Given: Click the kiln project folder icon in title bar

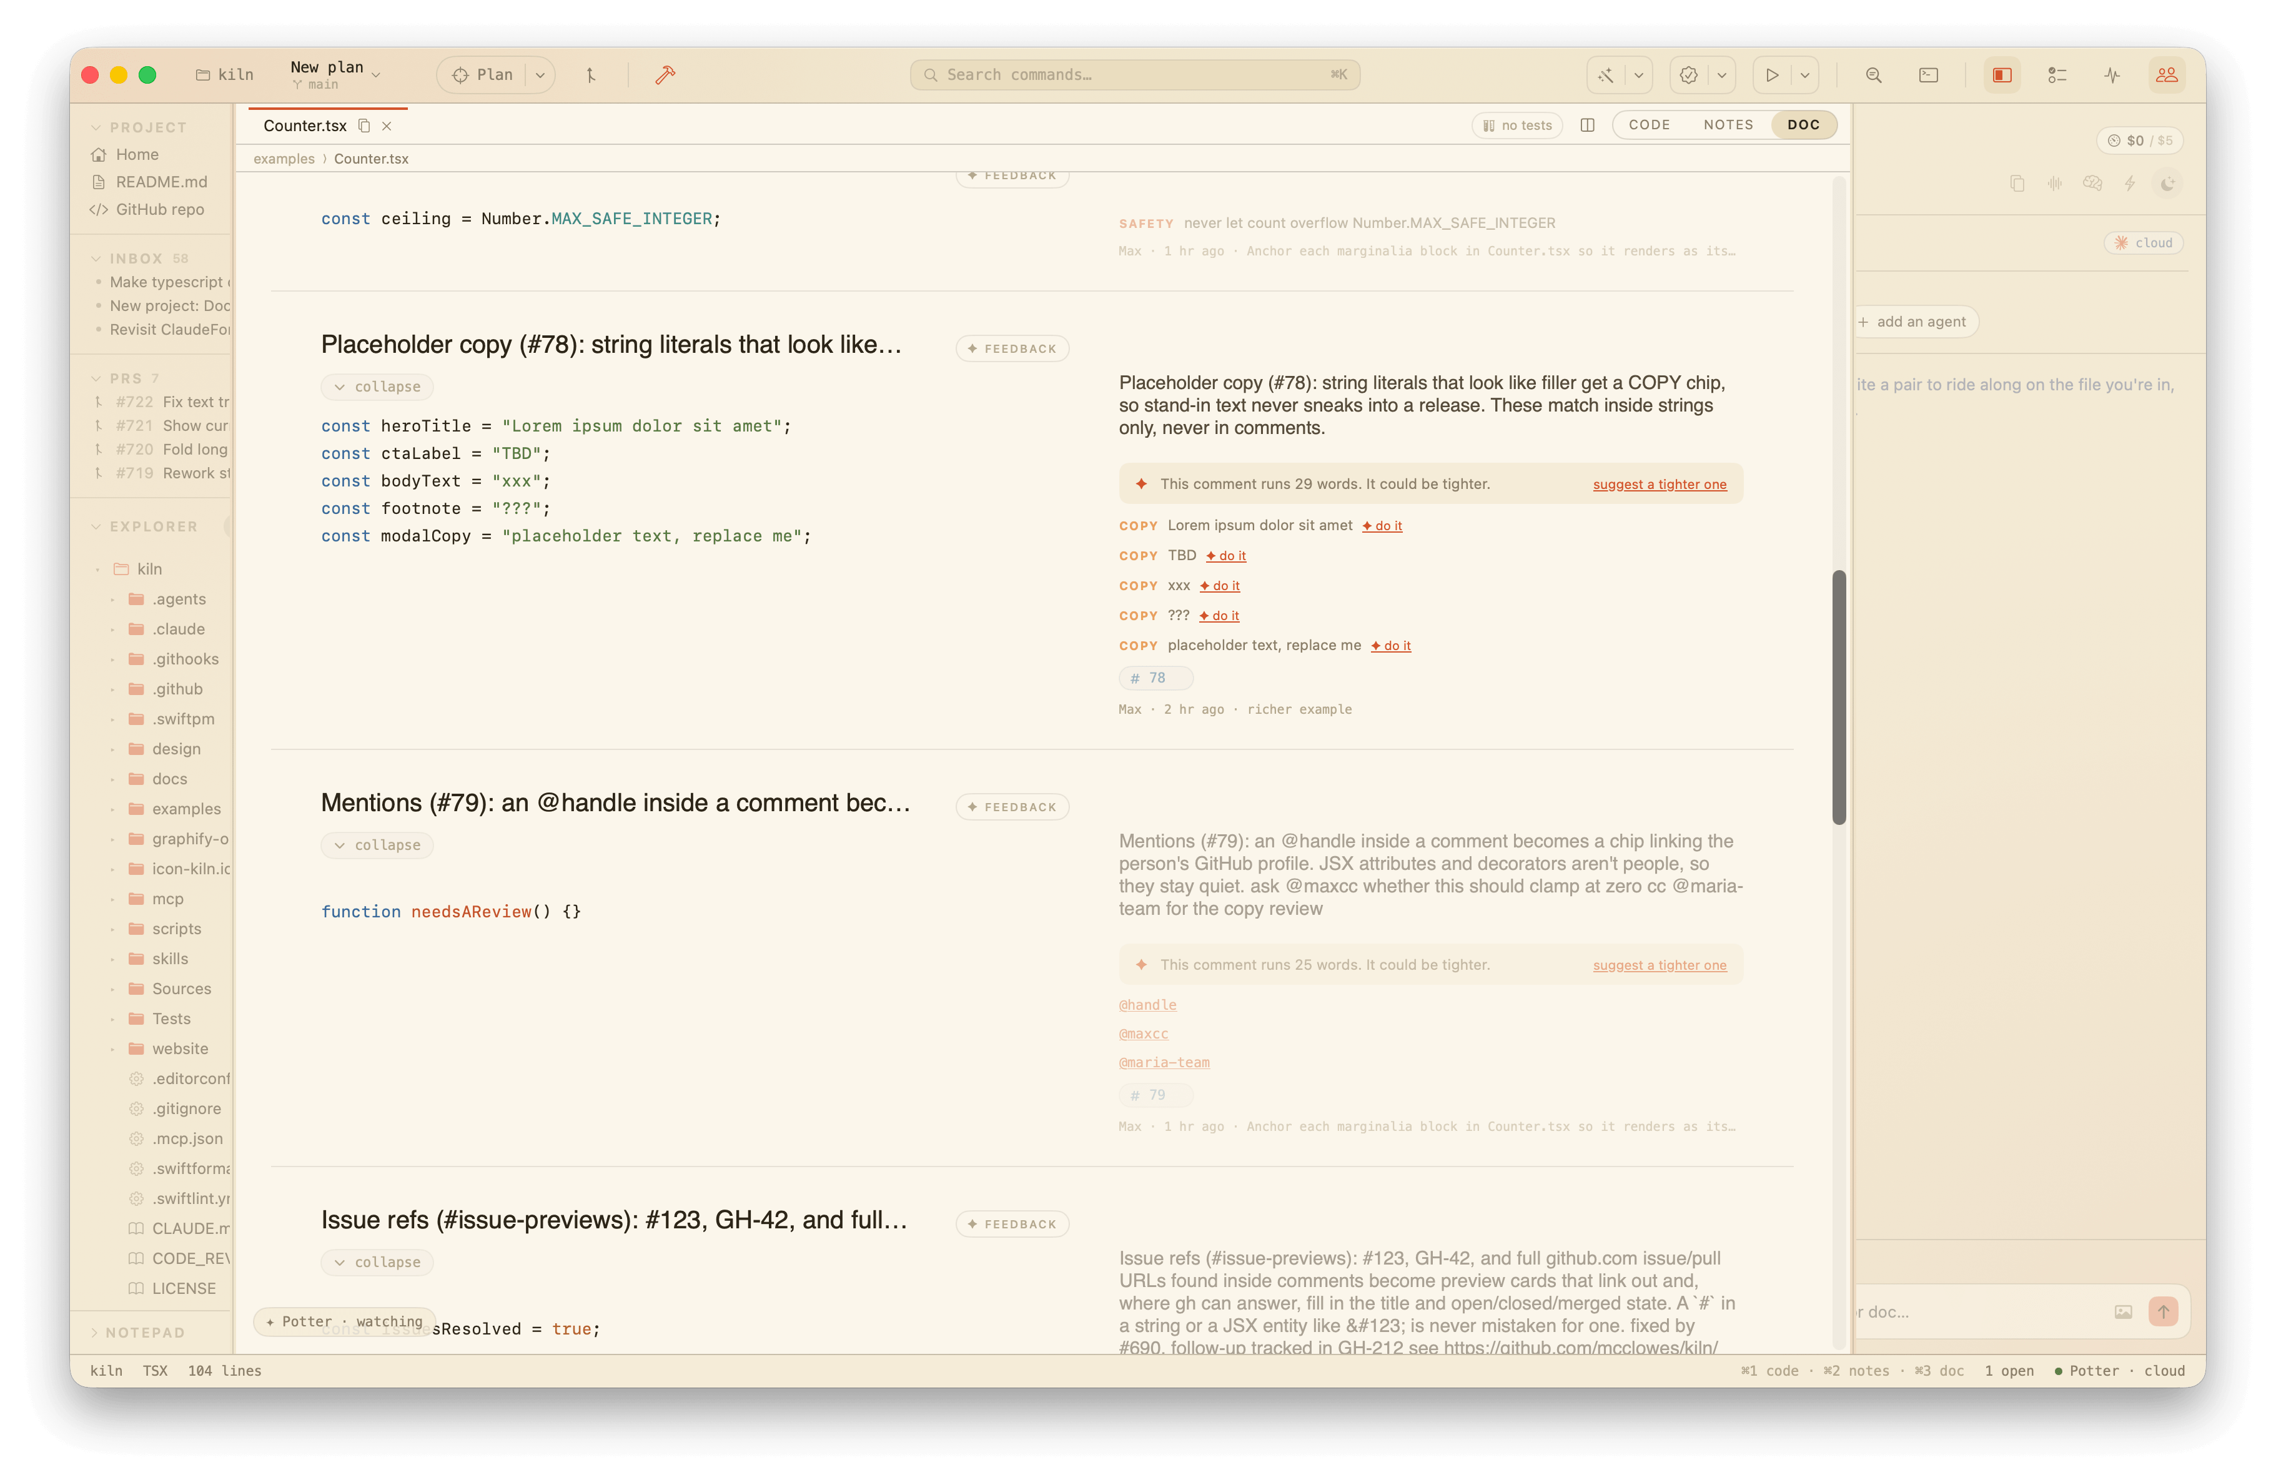Looking at the screenshot, I should point(203,74).
